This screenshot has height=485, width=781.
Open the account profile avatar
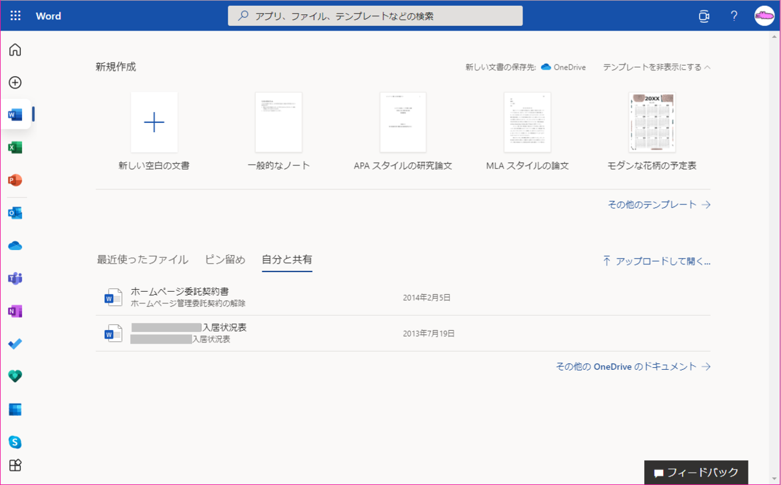coord(764,16)
